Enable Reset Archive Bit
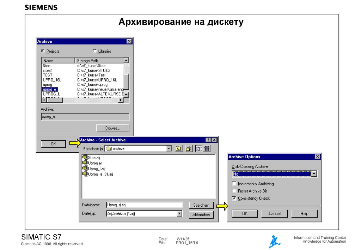The image size is (361, 250). (234, 191)
